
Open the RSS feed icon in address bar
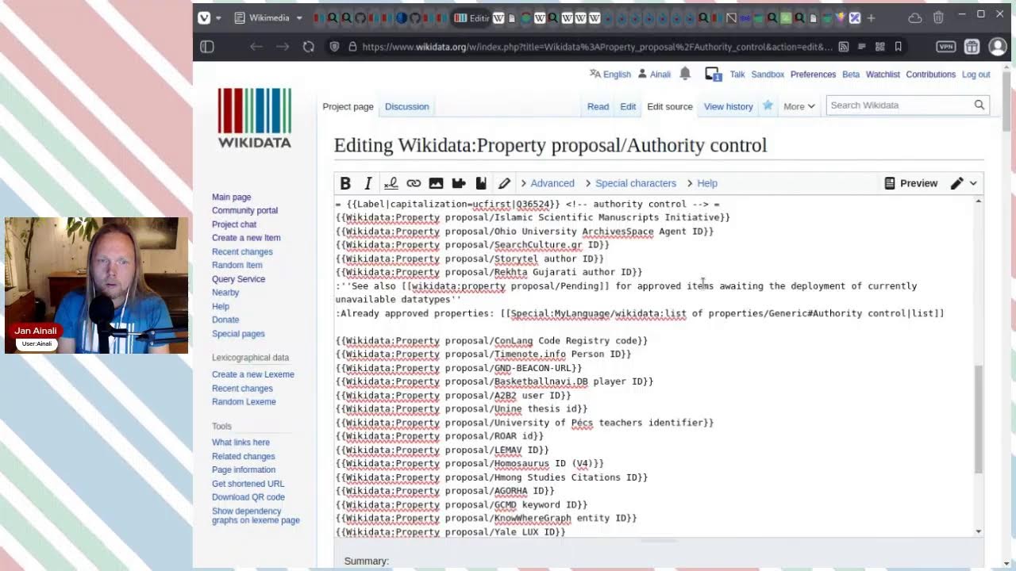click(844, 47)
